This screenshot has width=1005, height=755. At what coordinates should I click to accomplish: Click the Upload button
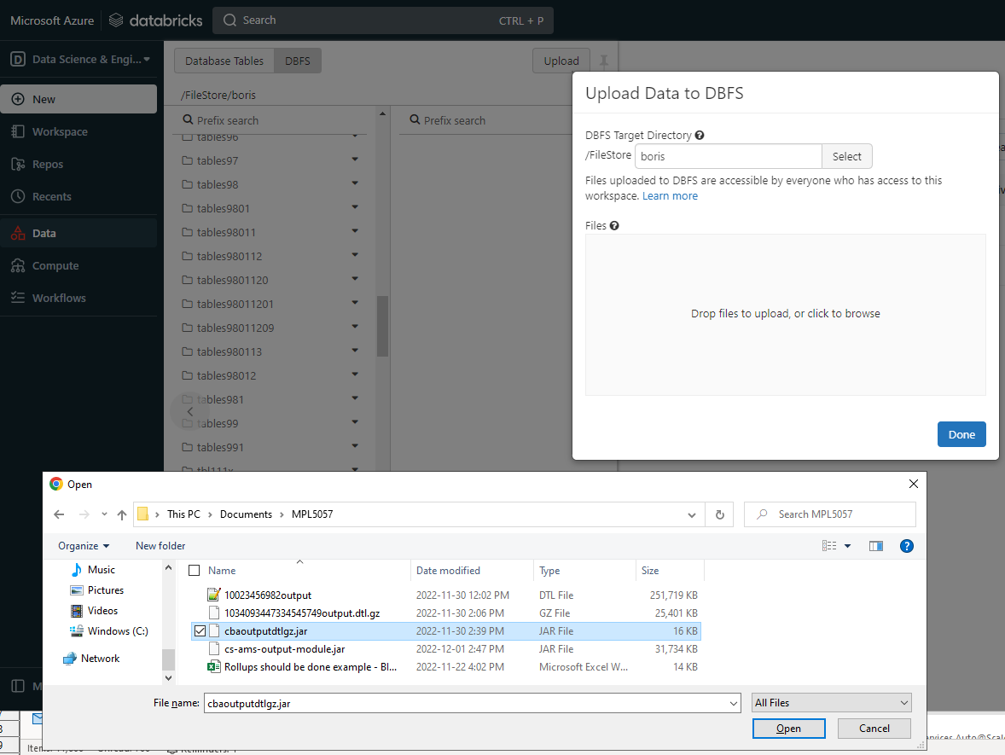[561, 61]
